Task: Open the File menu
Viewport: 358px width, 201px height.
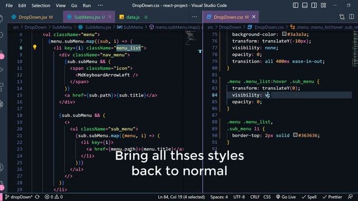Action: (9, 6)
